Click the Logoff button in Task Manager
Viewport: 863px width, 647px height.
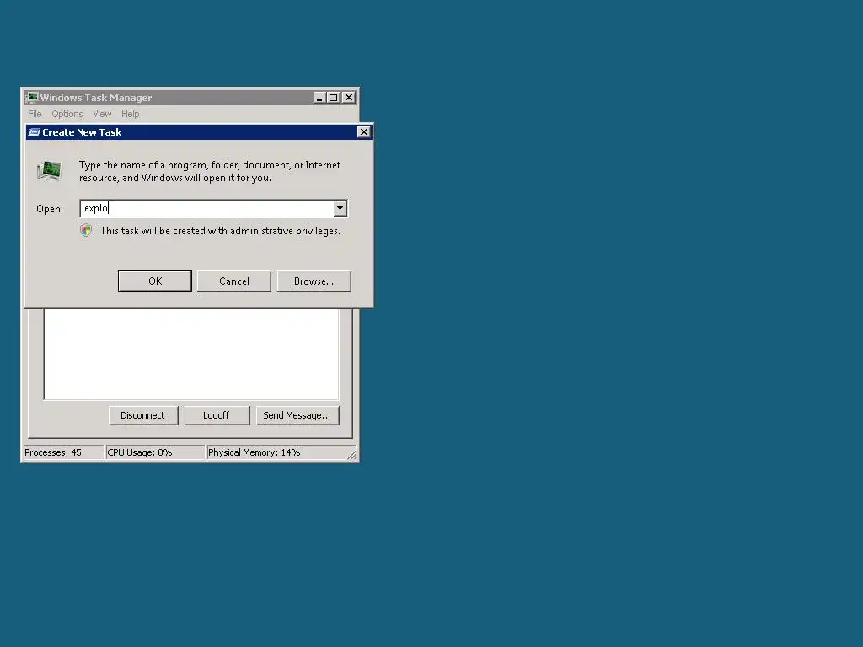[x=217, y=415]
